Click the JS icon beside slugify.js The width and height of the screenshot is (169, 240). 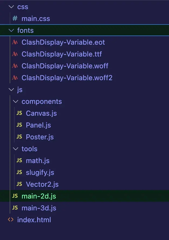pyautogui.click(x=19, y=172)
